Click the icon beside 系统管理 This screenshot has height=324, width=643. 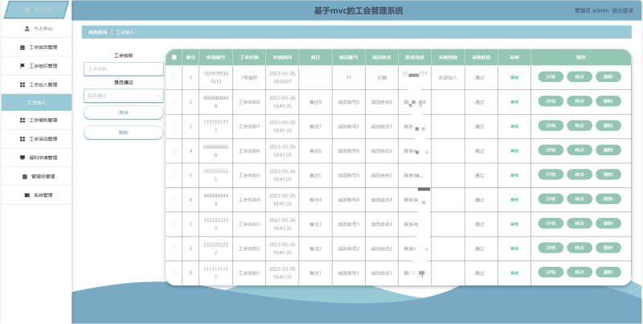pos(27,195)
